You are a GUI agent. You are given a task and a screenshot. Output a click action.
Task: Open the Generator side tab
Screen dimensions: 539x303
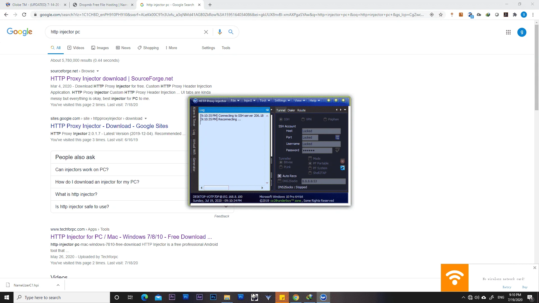(194, 164)
